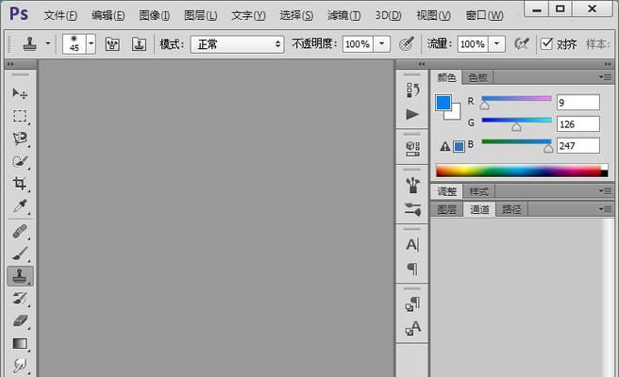Open the 编辑(E) menu
This screenshot has width=619, height=377.
(108, 15)
